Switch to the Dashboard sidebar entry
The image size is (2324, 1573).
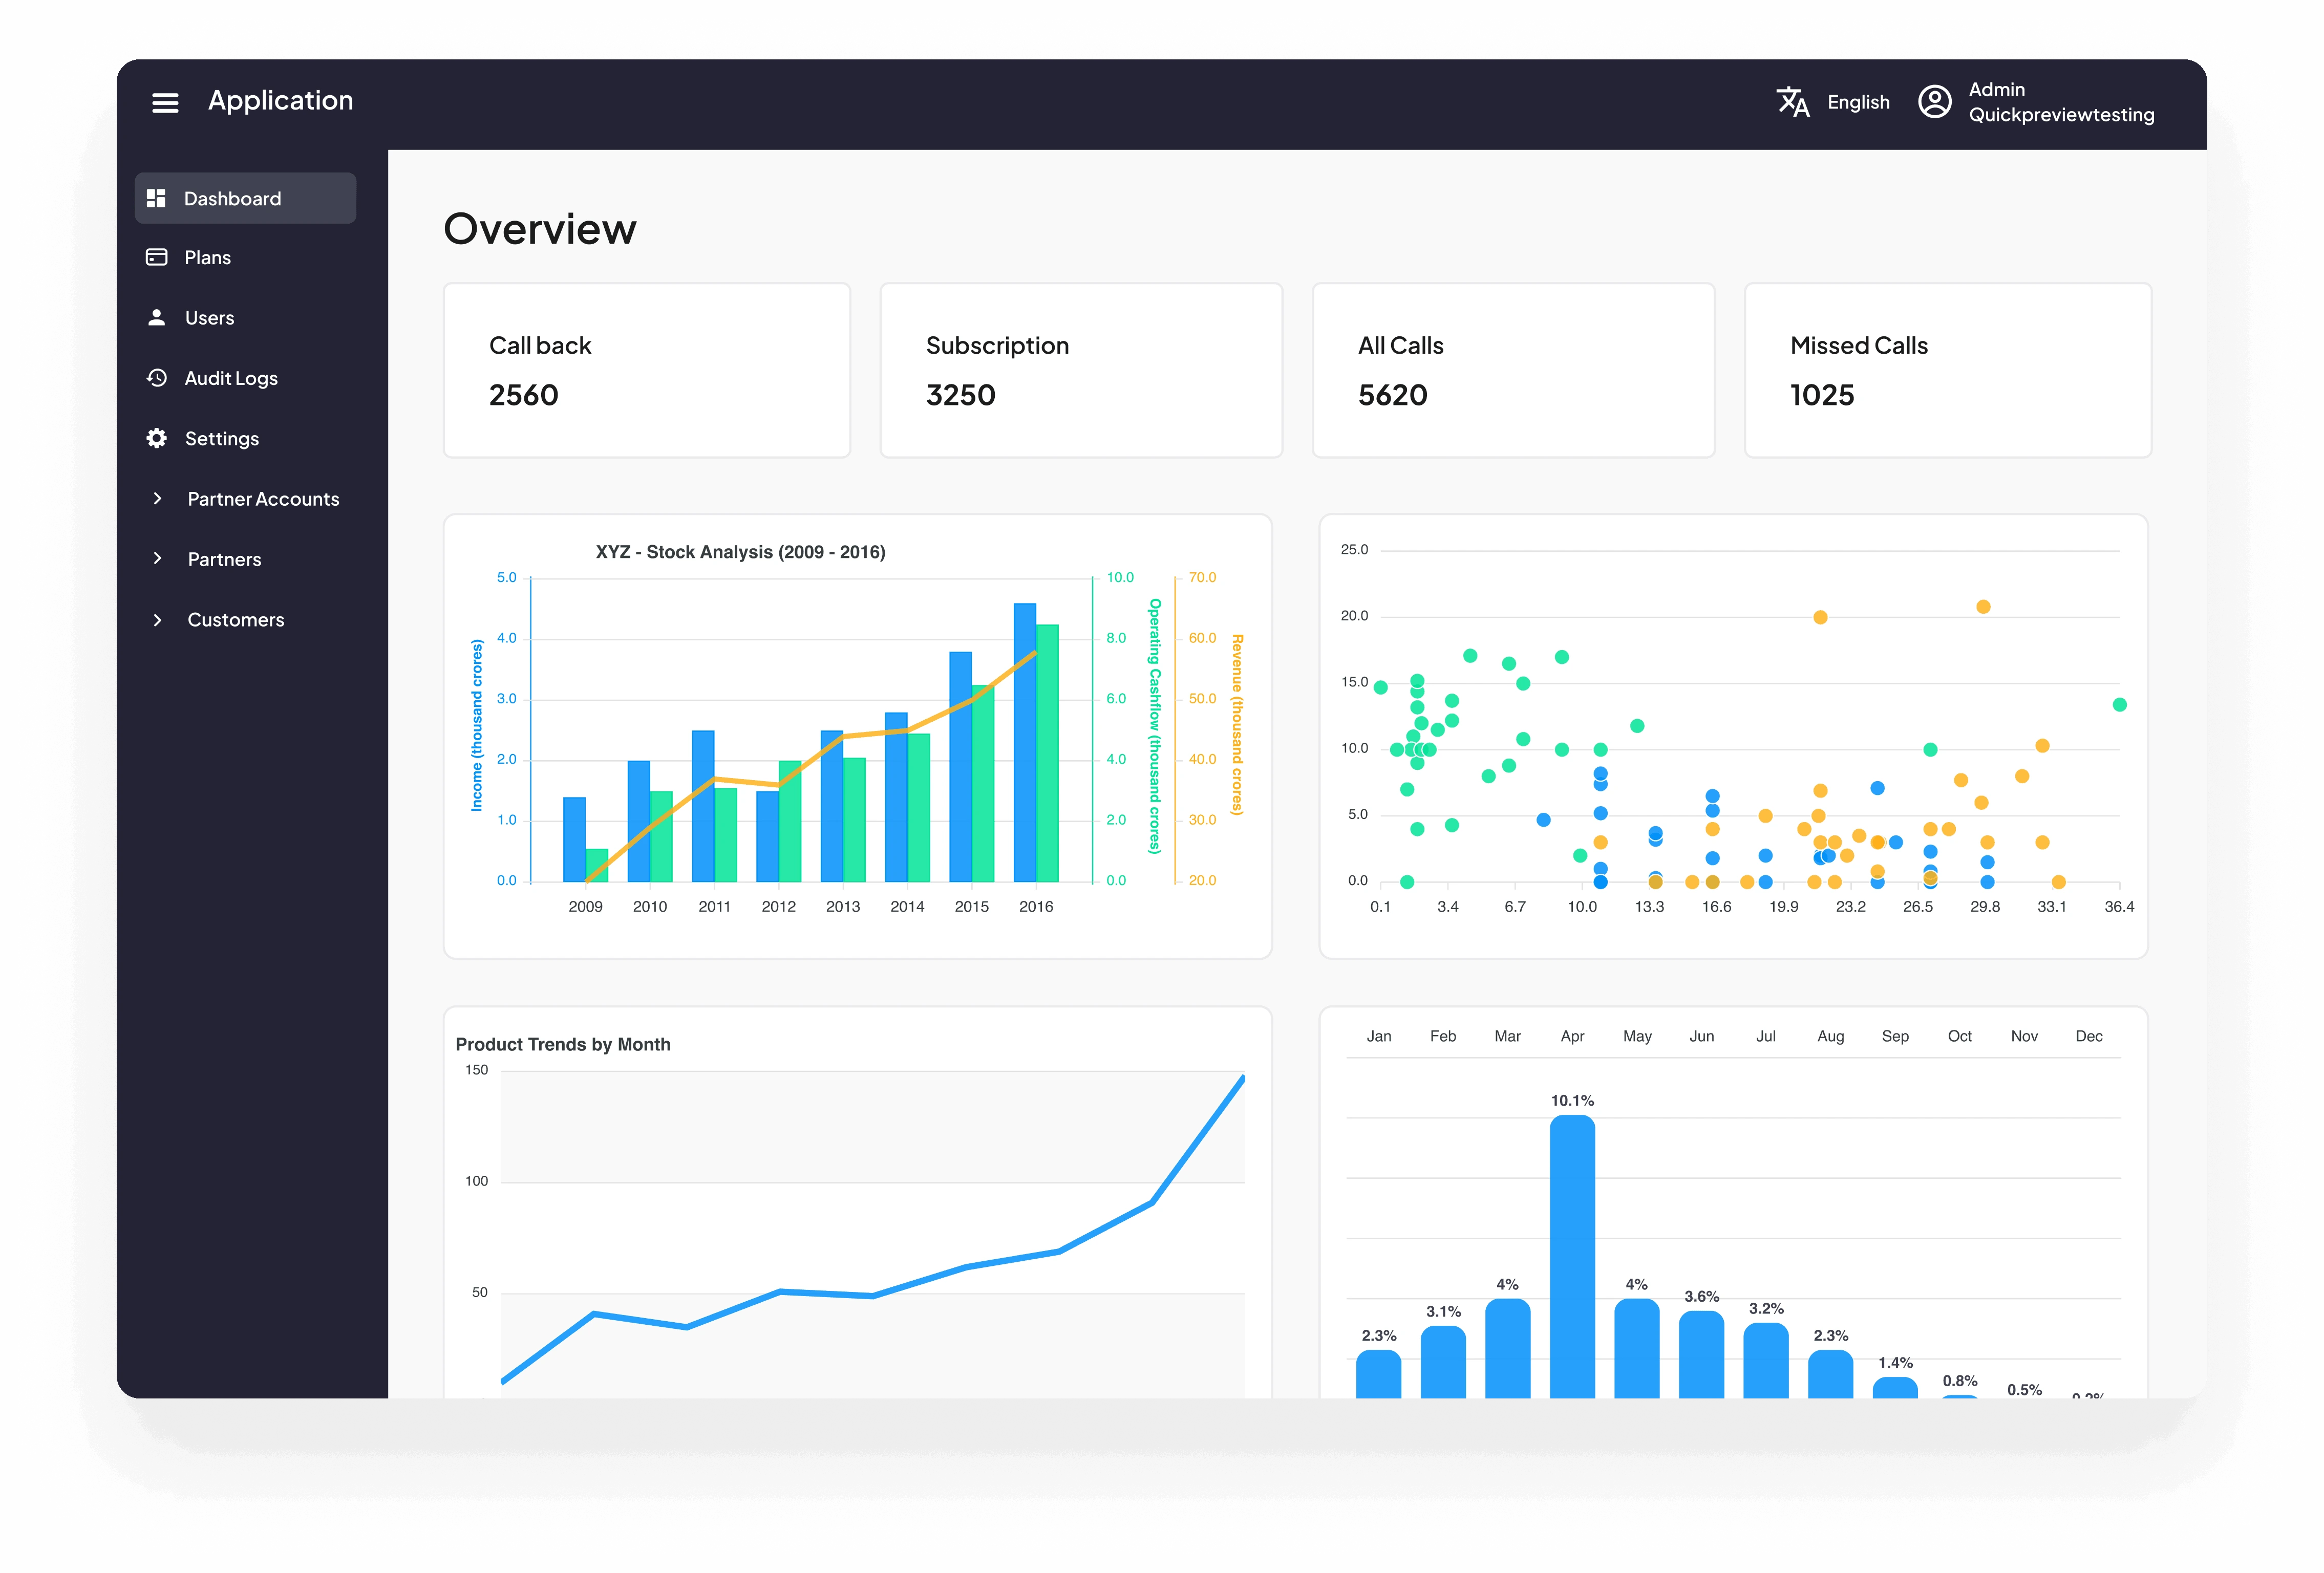[231, 197]
